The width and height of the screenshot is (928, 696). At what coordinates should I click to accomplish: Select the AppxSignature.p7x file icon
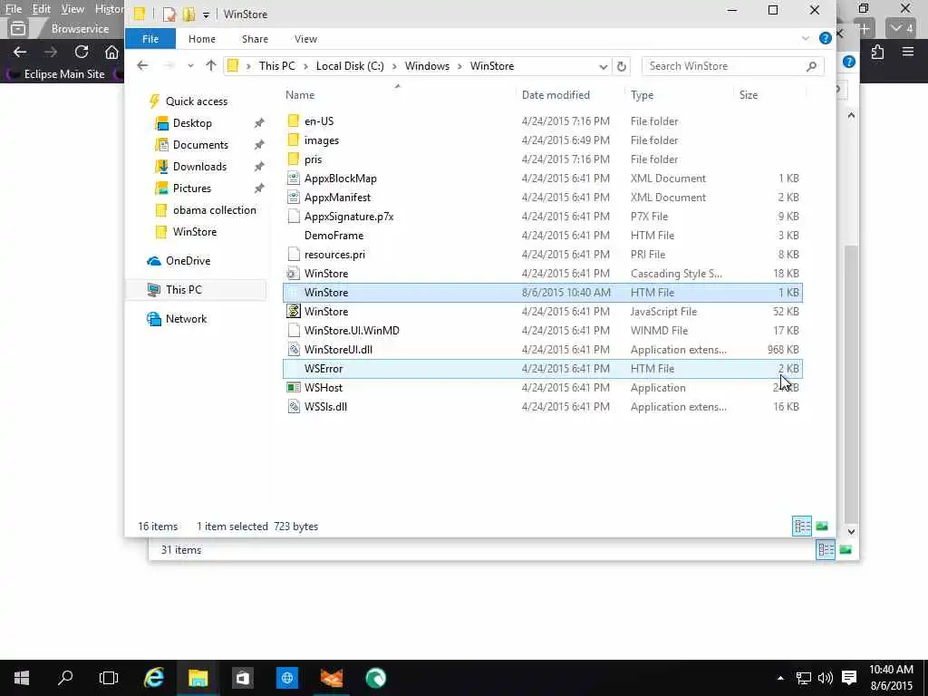294,217
